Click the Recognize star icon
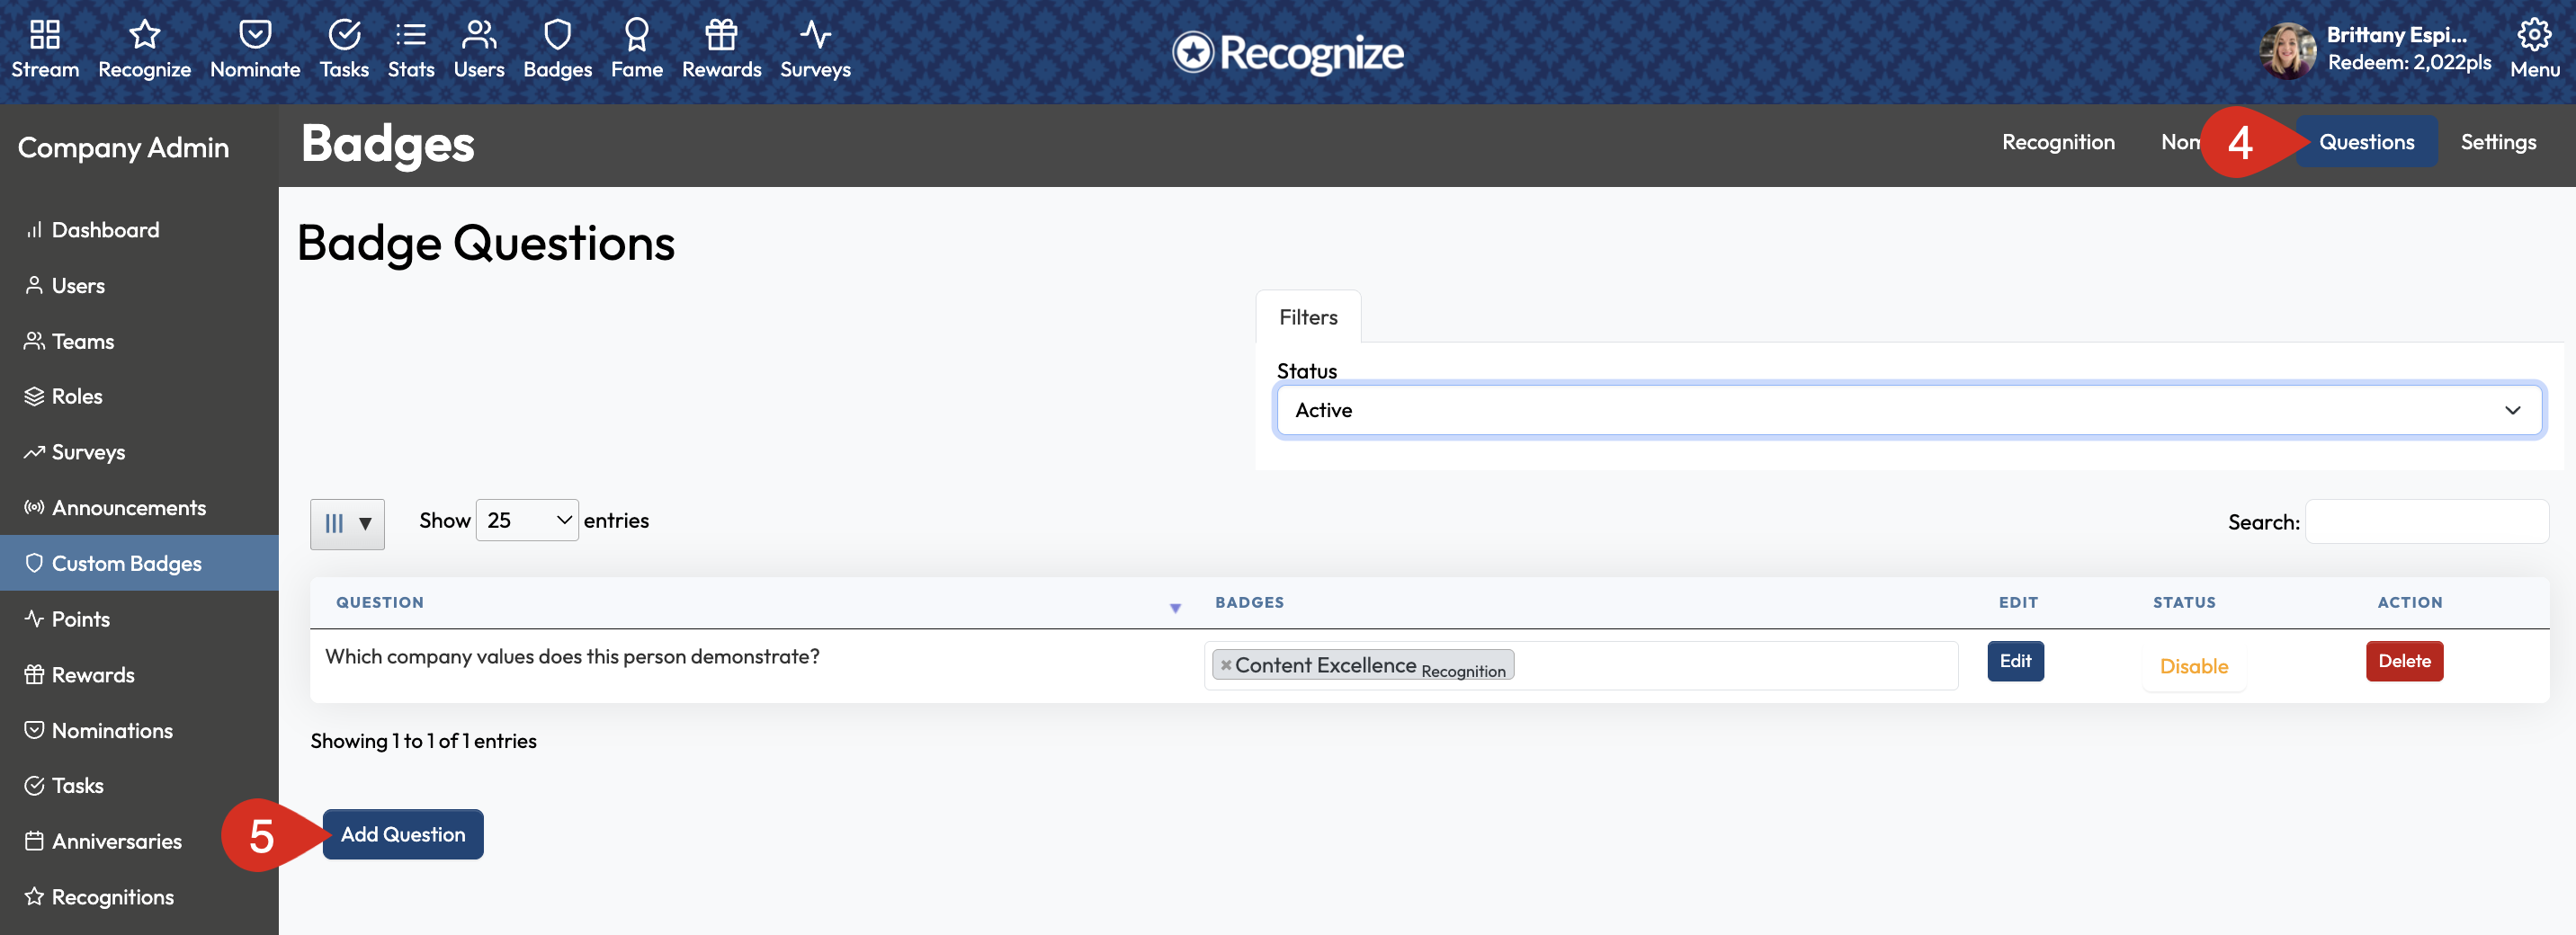 pyautogui.click(x=144, y=35)
